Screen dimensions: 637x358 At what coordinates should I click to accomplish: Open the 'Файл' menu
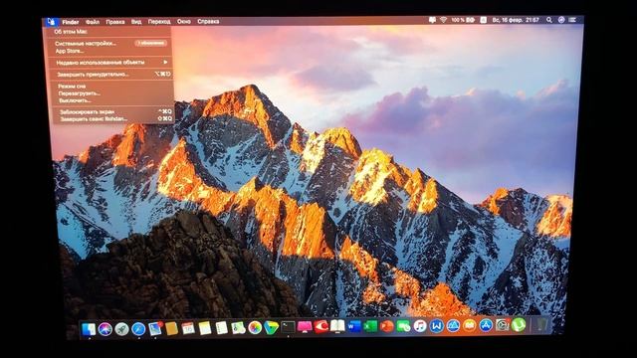(93, 22)
